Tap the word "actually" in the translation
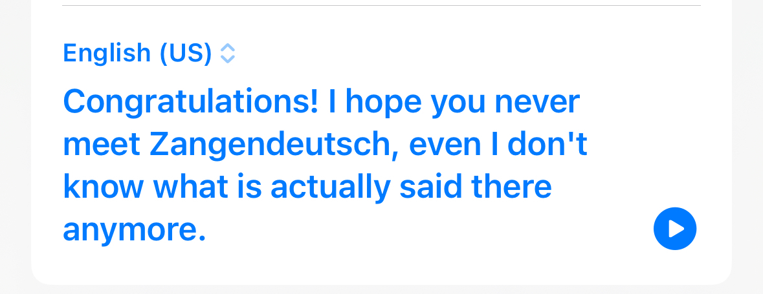763x294 pixels. (x=331, y=187)
